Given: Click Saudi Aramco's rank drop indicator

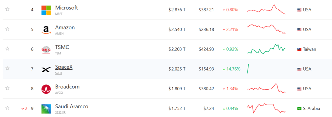Looking at the screenshot, I should point(24,109).
